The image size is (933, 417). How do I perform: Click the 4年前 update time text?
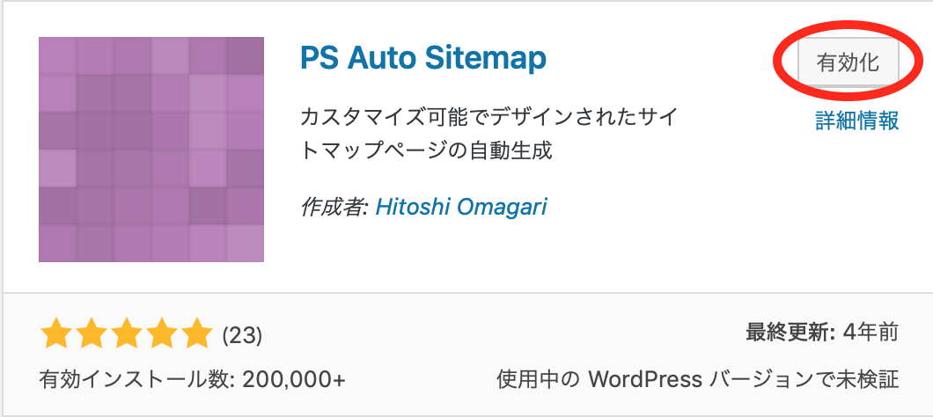871,333
